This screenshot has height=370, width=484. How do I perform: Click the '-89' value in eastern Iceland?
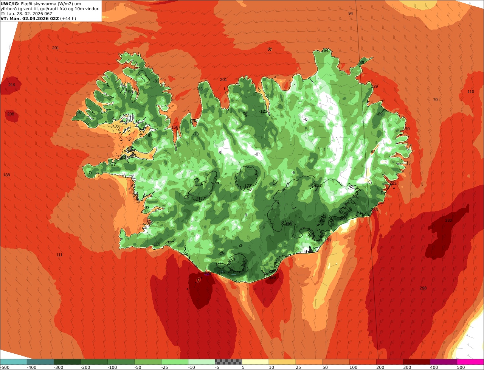379,114
